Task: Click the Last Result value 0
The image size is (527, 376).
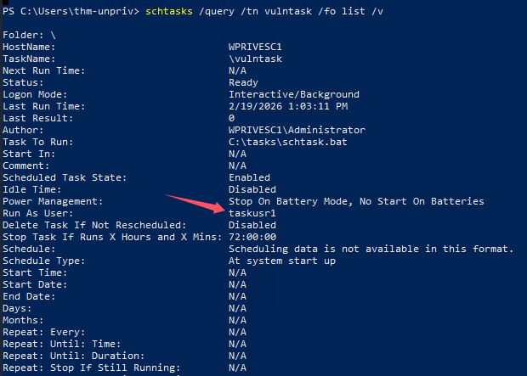Action: 232,118
